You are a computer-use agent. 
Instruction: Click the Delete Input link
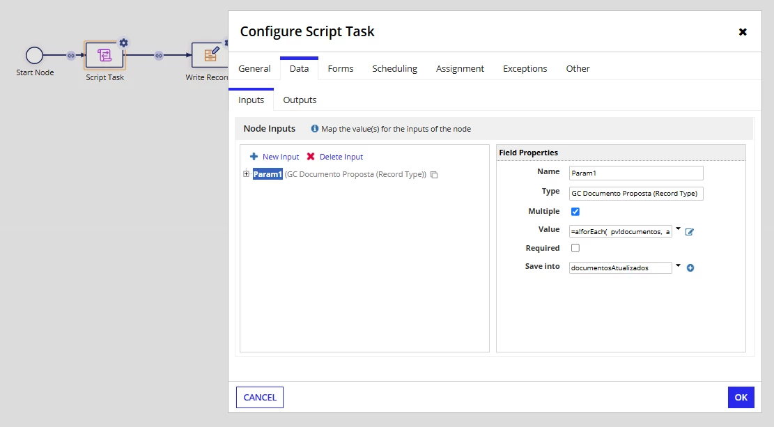click(341, 157)
